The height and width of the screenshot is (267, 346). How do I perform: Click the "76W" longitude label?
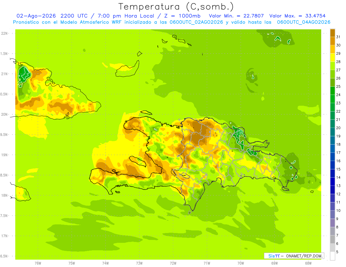coord(38,263)
